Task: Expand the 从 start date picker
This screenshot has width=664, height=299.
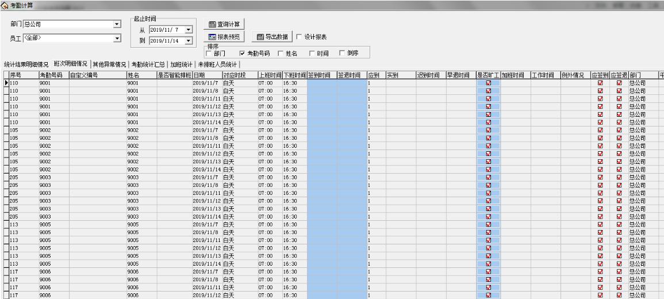Action: coord(189,30)
